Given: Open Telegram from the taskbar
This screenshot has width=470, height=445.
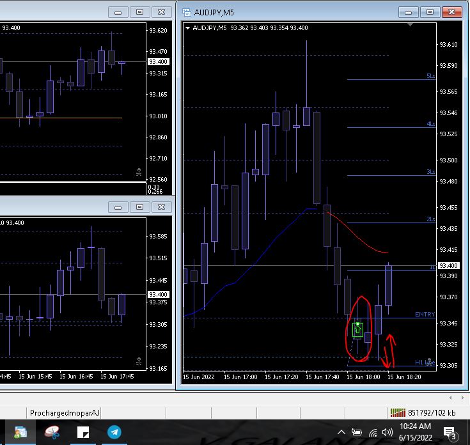Looking at the screenshot, I should point(114,432).
